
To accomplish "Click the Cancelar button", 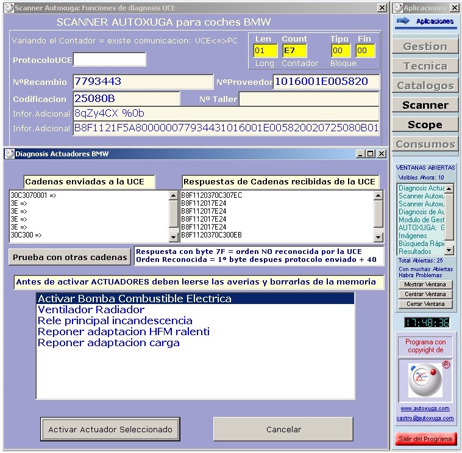I will pyautogui.click(x=283, y=429).
